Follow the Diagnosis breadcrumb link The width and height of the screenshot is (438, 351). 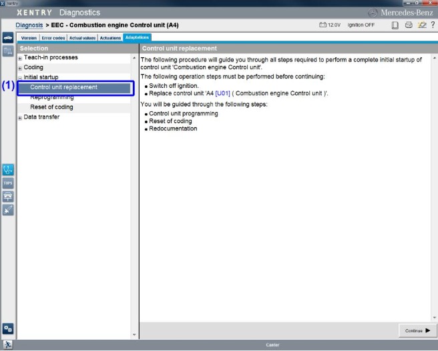(x=29, y=25)
